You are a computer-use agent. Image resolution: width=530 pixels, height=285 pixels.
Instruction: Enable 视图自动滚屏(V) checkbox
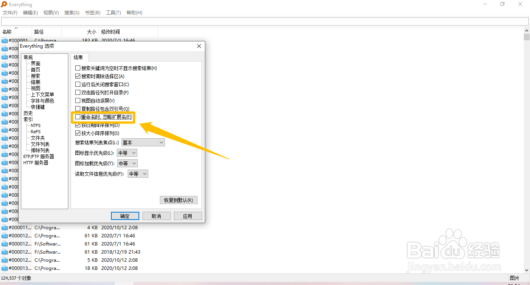tap(78, 101)
